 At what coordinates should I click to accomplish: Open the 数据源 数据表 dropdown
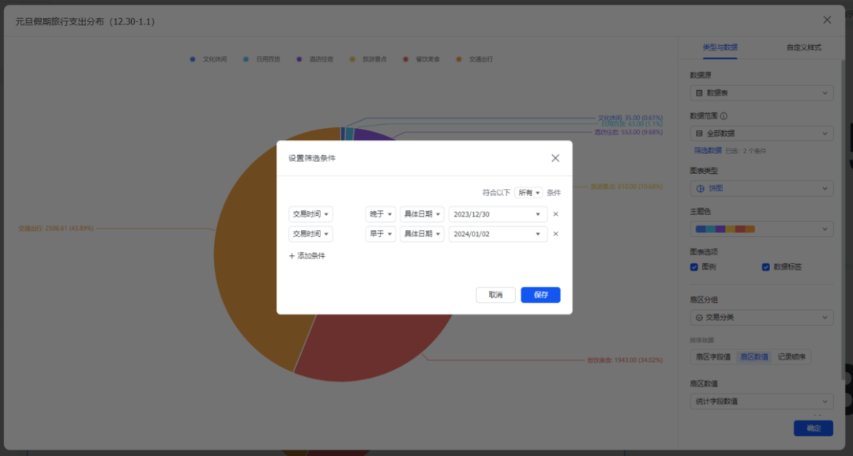click(x=761, y=93)
